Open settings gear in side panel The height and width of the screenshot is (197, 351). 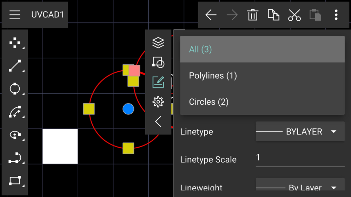[x=158, y=102]
